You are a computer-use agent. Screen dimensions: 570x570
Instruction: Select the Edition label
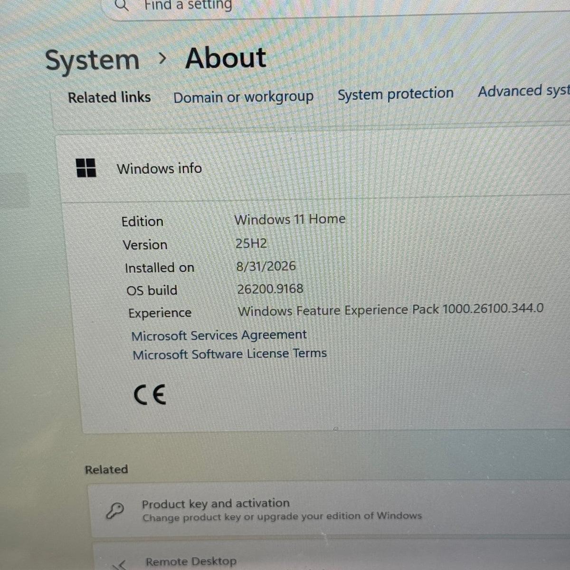pyautogui.click(x=142, y=222)
